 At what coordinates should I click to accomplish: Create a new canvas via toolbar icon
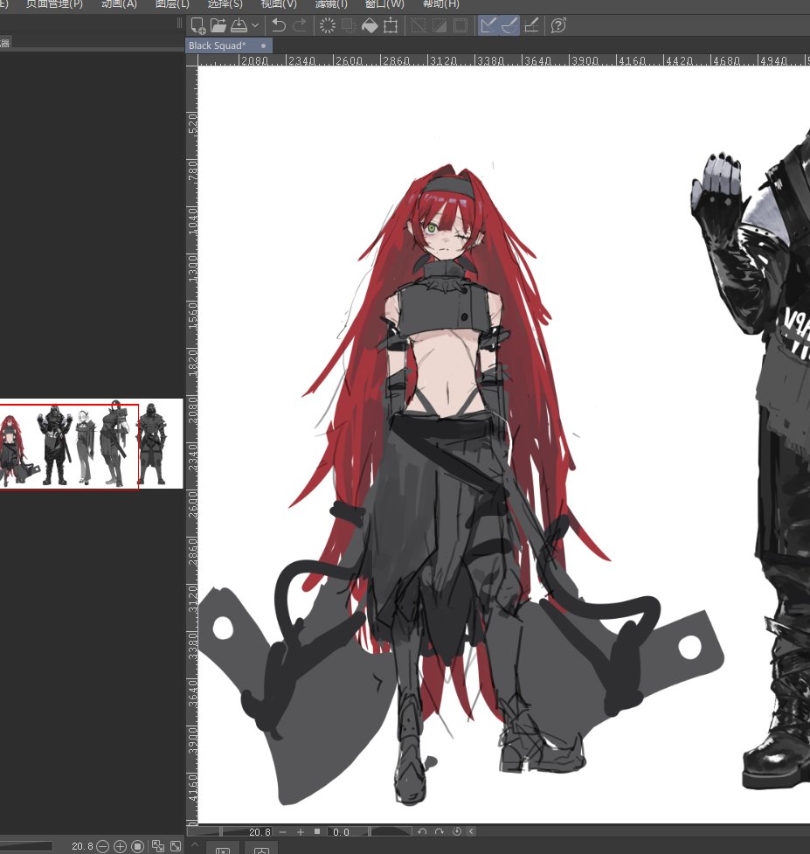tap(198, 26)
